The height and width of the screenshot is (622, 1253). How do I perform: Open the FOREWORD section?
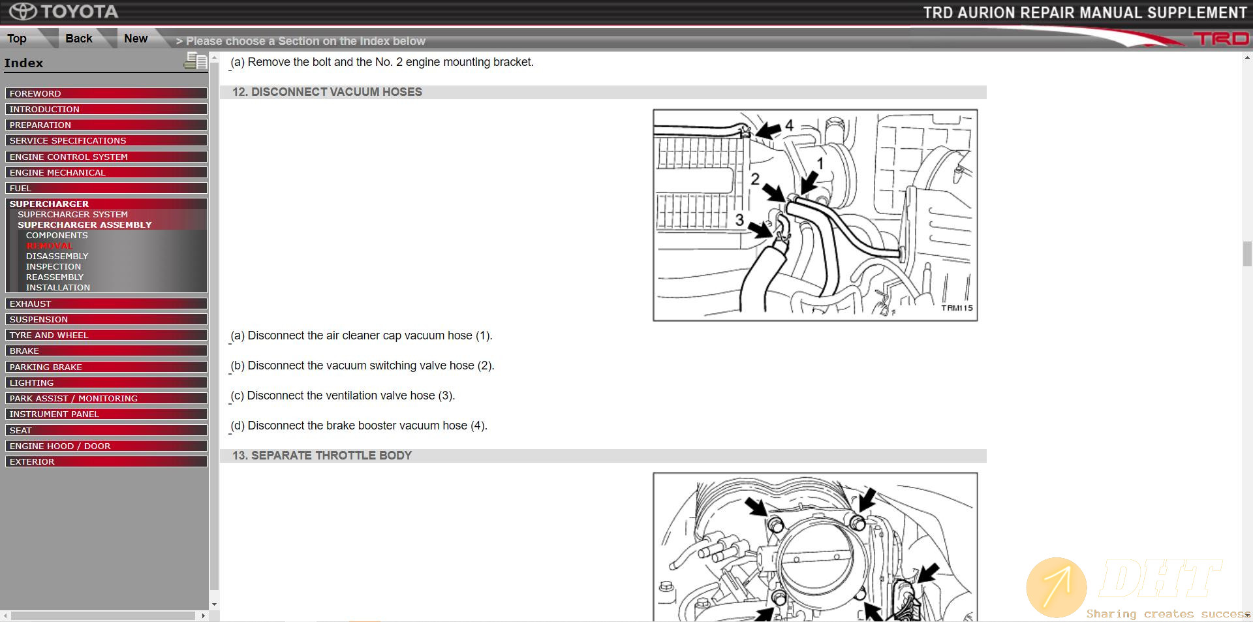[x=106, y=93]
